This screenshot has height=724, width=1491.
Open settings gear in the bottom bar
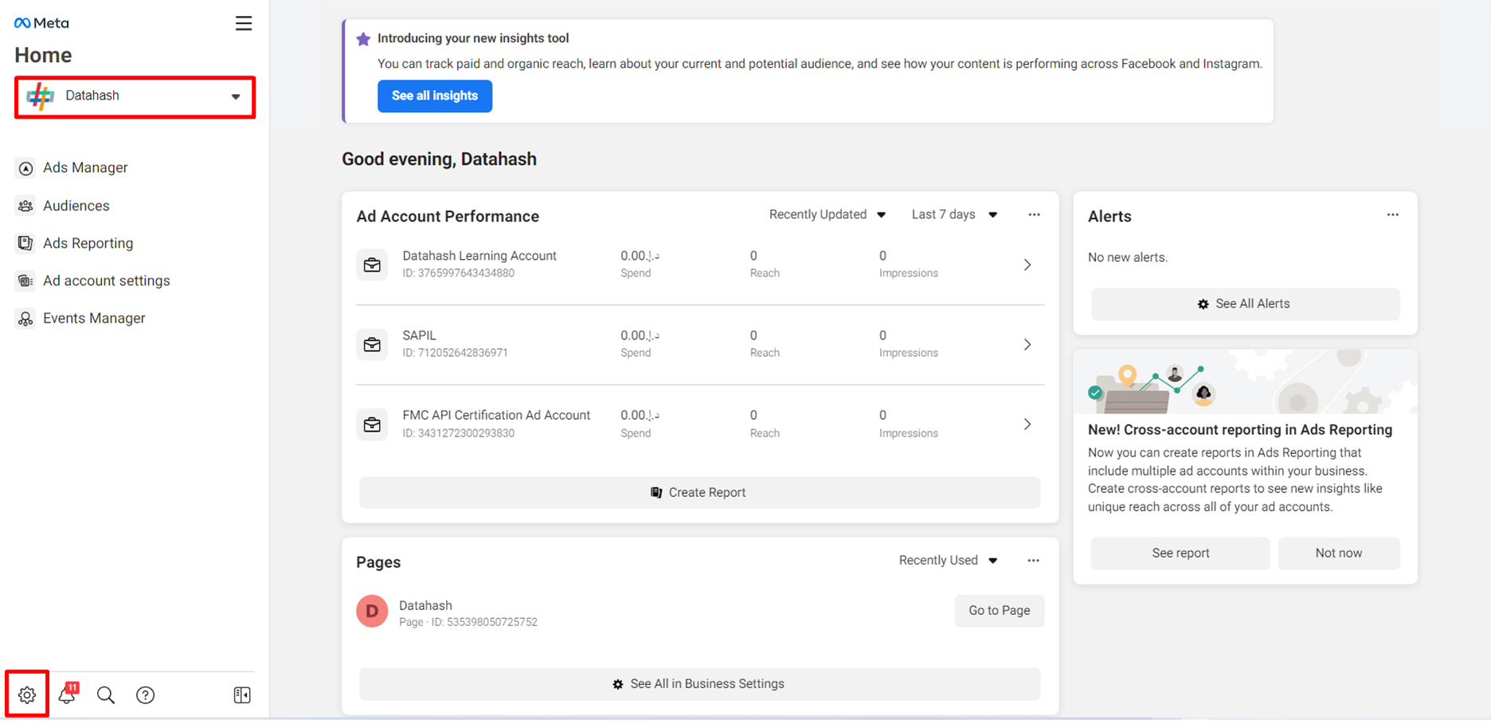point(27,695)
